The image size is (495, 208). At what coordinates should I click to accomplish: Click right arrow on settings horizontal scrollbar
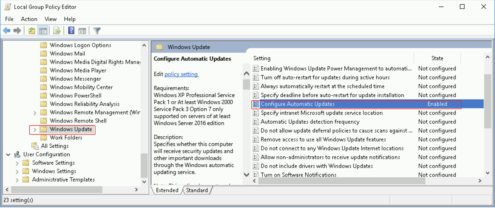coord(480,181)
